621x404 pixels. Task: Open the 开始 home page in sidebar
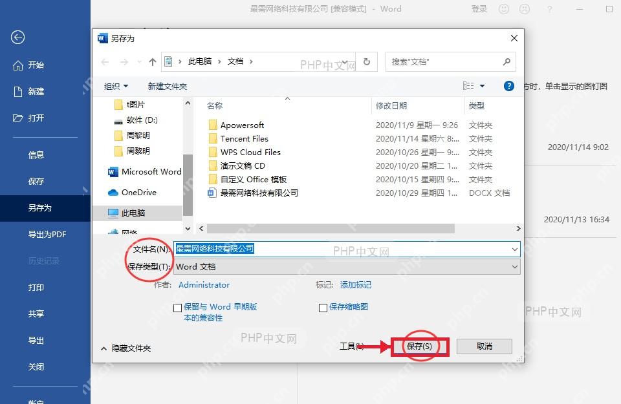coord(28,65)
